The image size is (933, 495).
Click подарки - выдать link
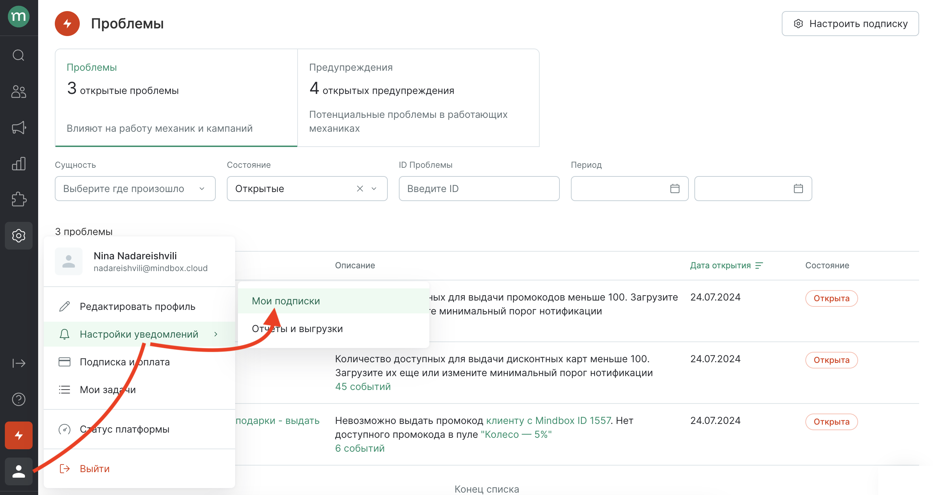[277, 420]
